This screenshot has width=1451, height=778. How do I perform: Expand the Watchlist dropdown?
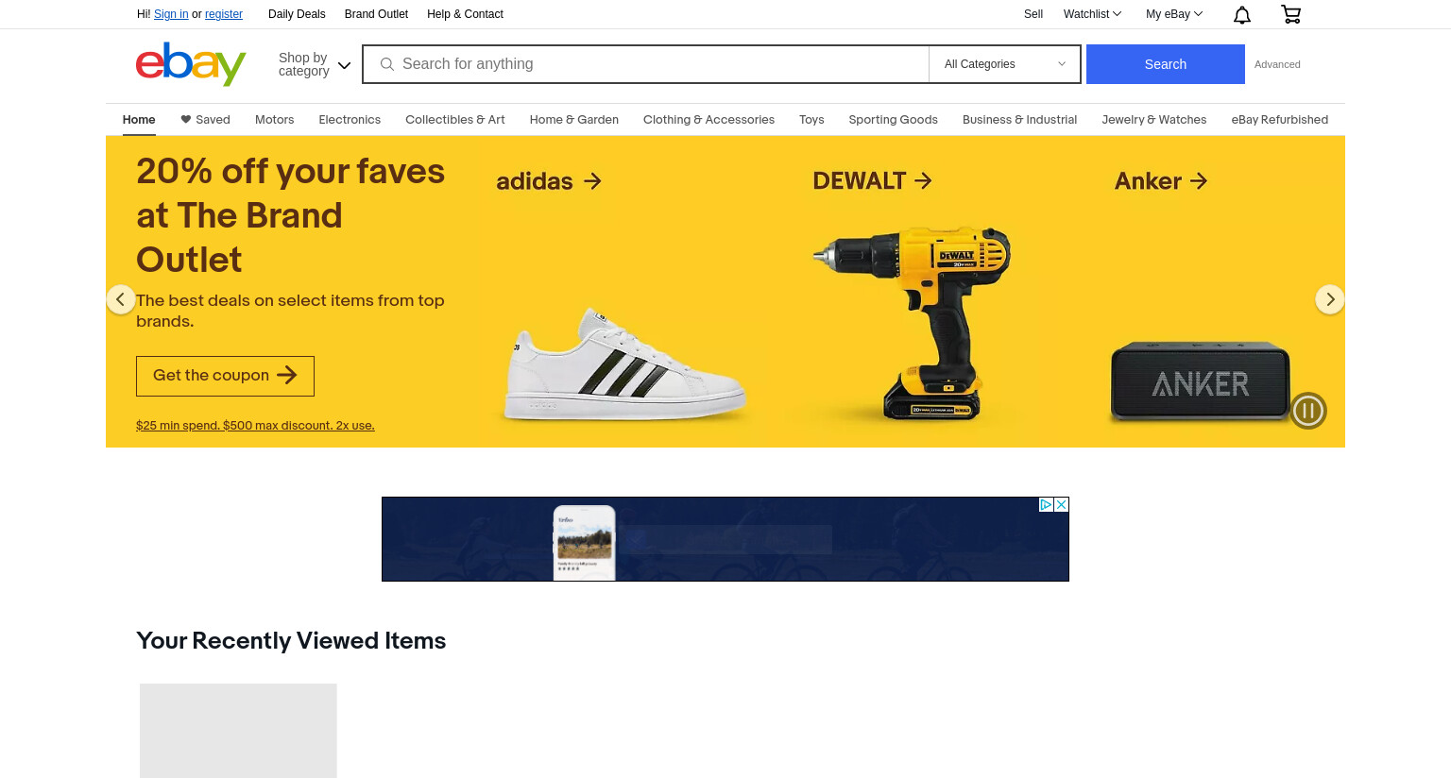pyautogui.click(x=1092, y=14)
